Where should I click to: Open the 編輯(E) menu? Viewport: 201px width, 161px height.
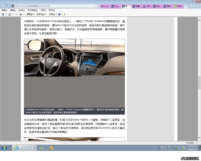point(13,10)
